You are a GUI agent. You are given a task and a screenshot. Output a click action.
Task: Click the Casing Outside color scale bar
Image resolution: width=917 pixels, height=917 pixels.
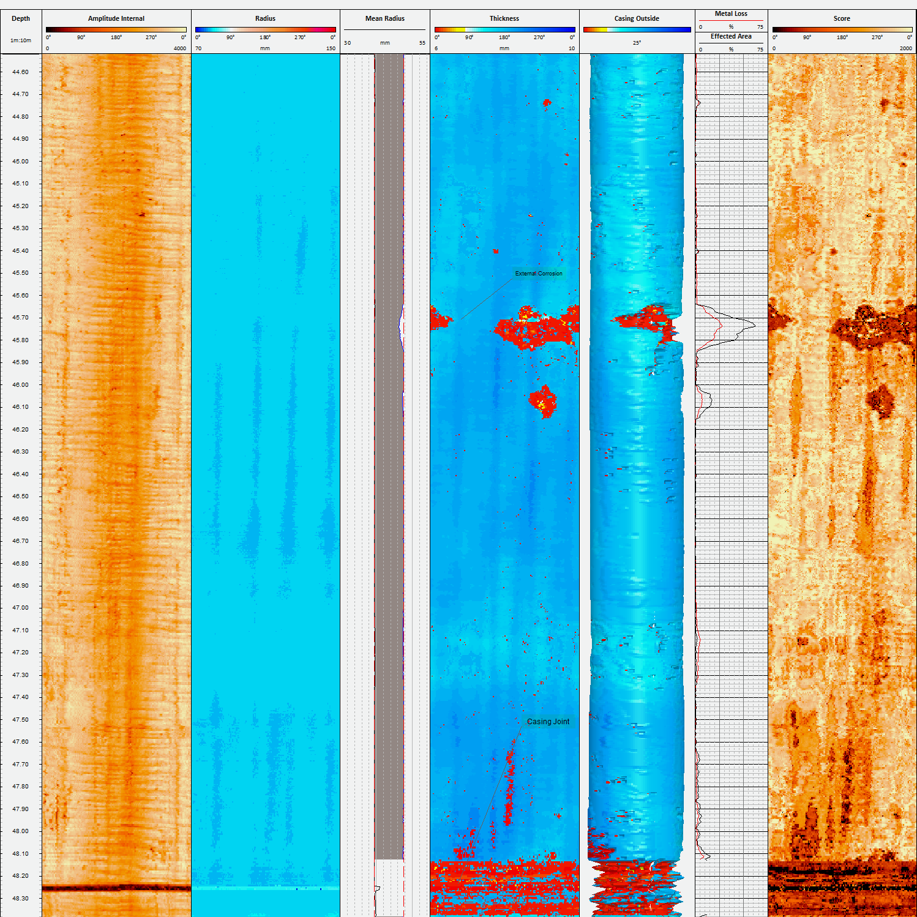(637, 29)
